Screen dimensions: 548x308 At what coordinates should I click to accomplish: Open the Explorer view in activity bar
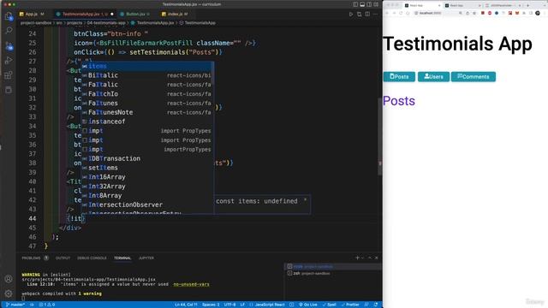tap(9, 16)
